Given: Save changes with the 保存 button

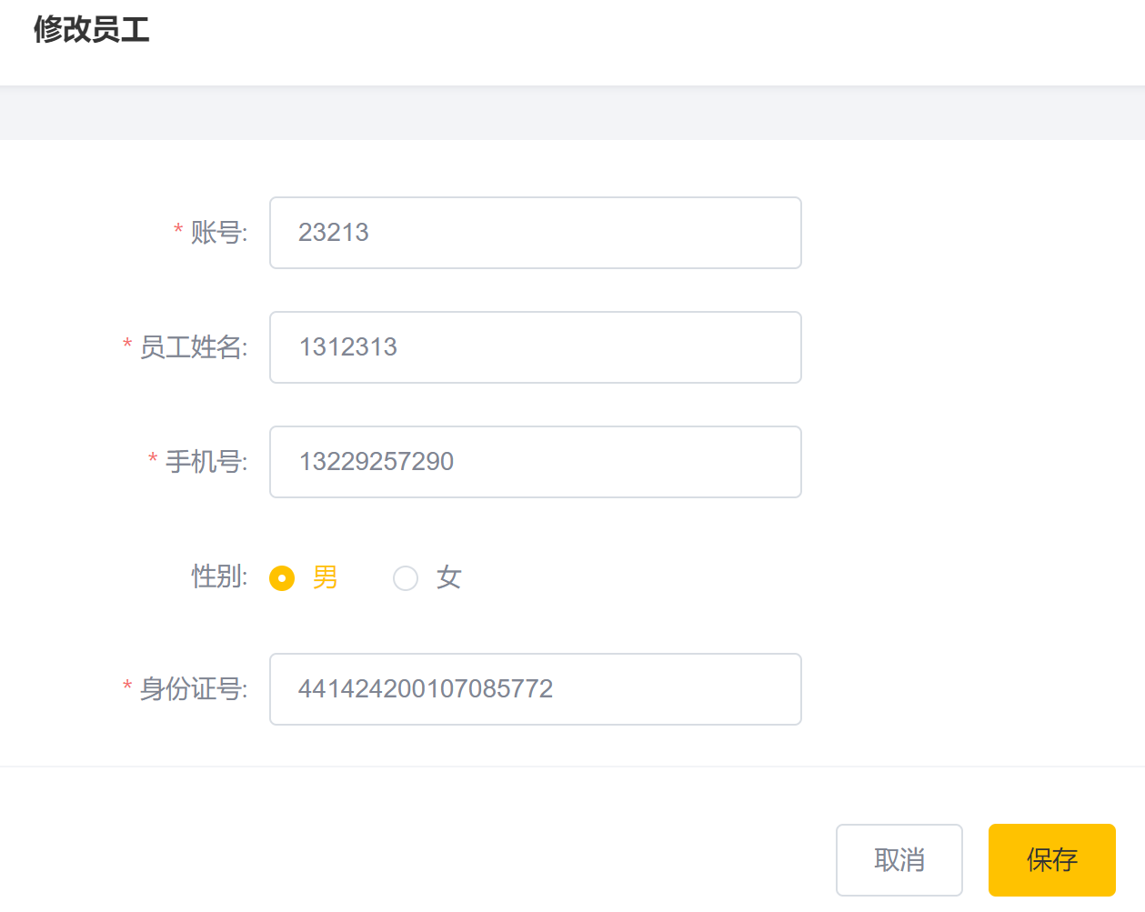Looking at the screenshot, I should tap(1051, 859).
